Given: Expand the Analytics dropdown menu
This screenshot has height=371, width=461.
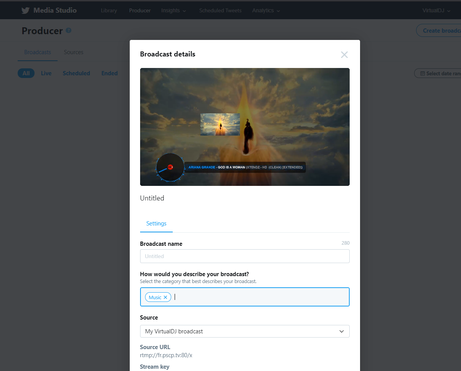Looking at the screenshot, I should 266,10.
